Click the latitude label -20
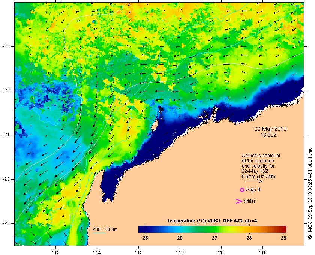The image size is (315, 255). tap(6, 91)
